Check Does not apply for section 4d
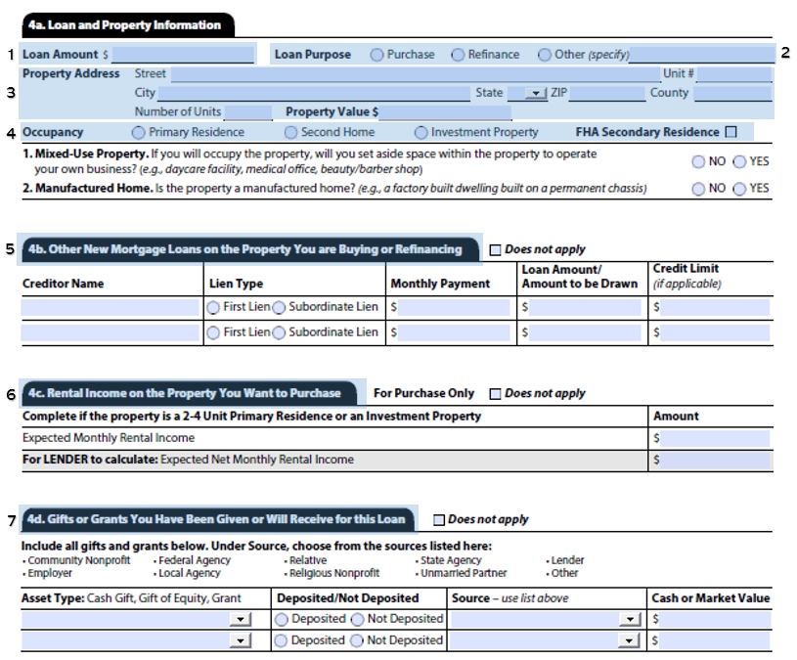Screen dimensions: 797x660 [x=438, y=520]
